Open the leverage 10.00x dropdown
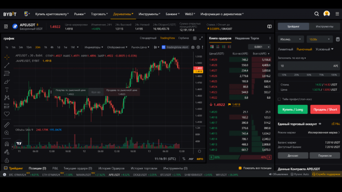The width and height of the screenshot is (342, 192). pyautogui.click(x=319, y=39)
